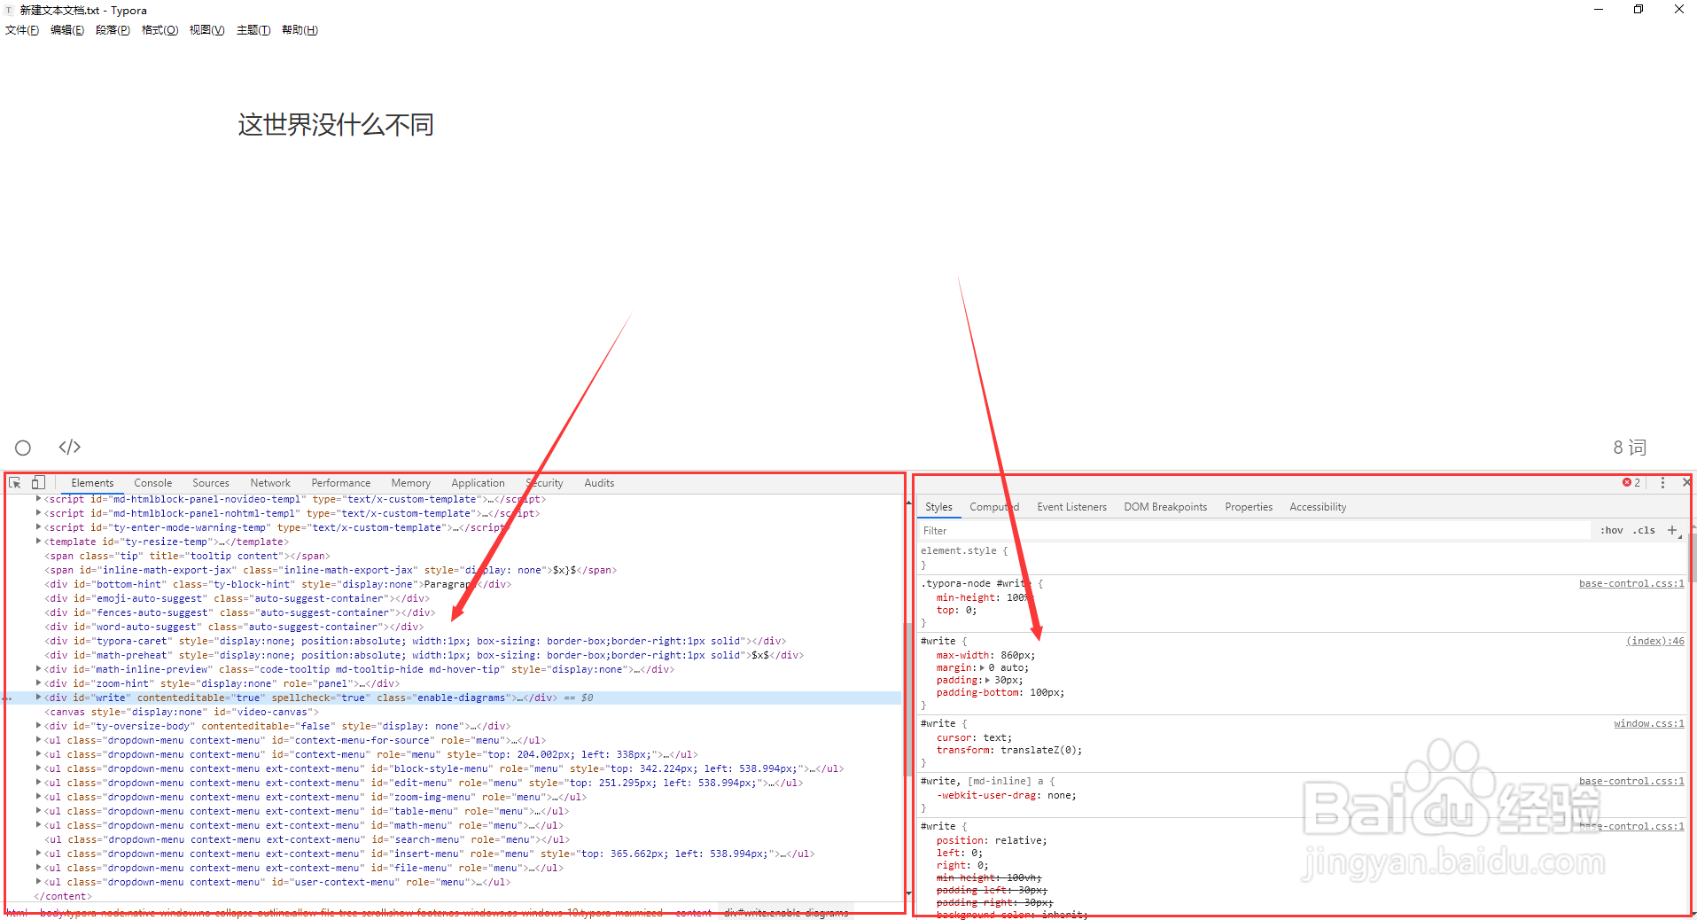Open base-control.css:1 link for .typora-node #write
The image size is (1697, 920).
point(1631,584)
